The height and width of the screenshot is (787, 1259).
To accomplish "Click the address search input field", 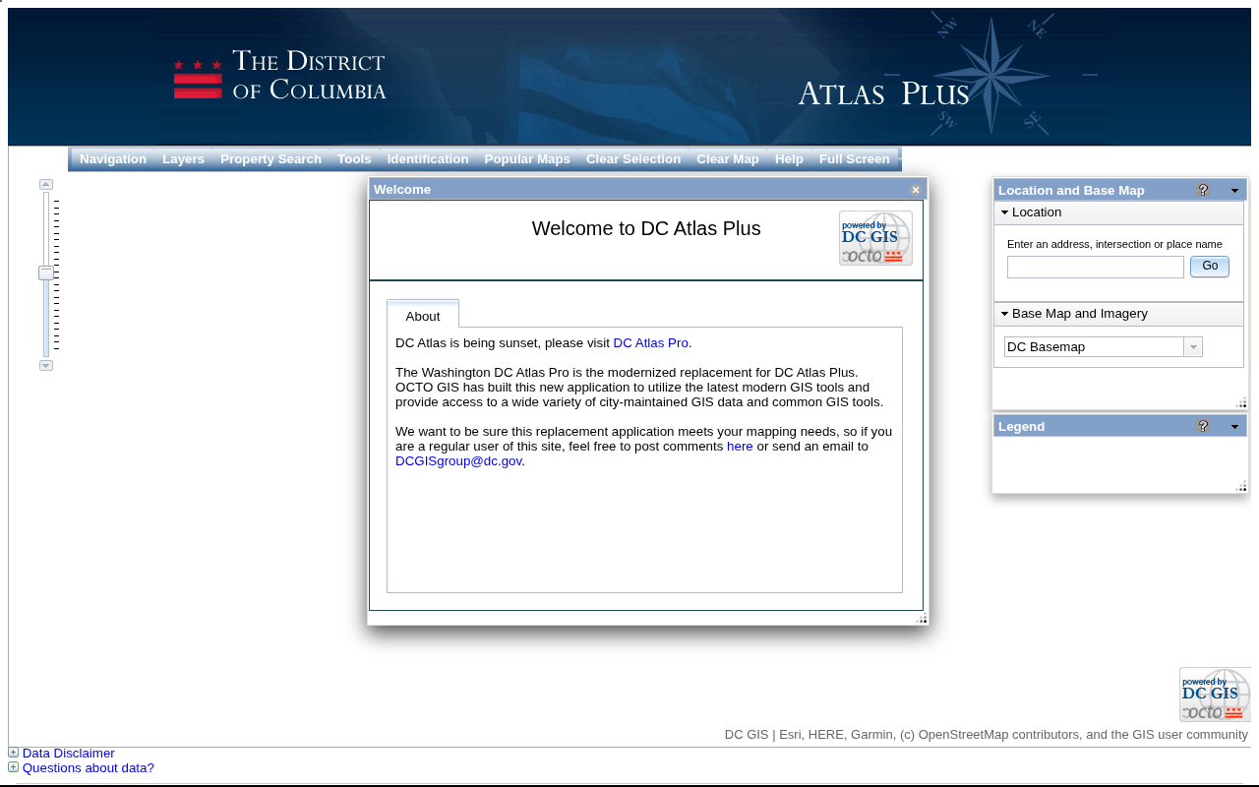I will (x=1096, y=267).
